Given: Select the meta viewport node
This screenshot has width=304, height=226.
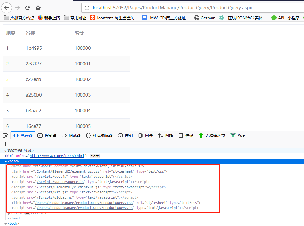Looking at the screenshot, I should (78, 166).
